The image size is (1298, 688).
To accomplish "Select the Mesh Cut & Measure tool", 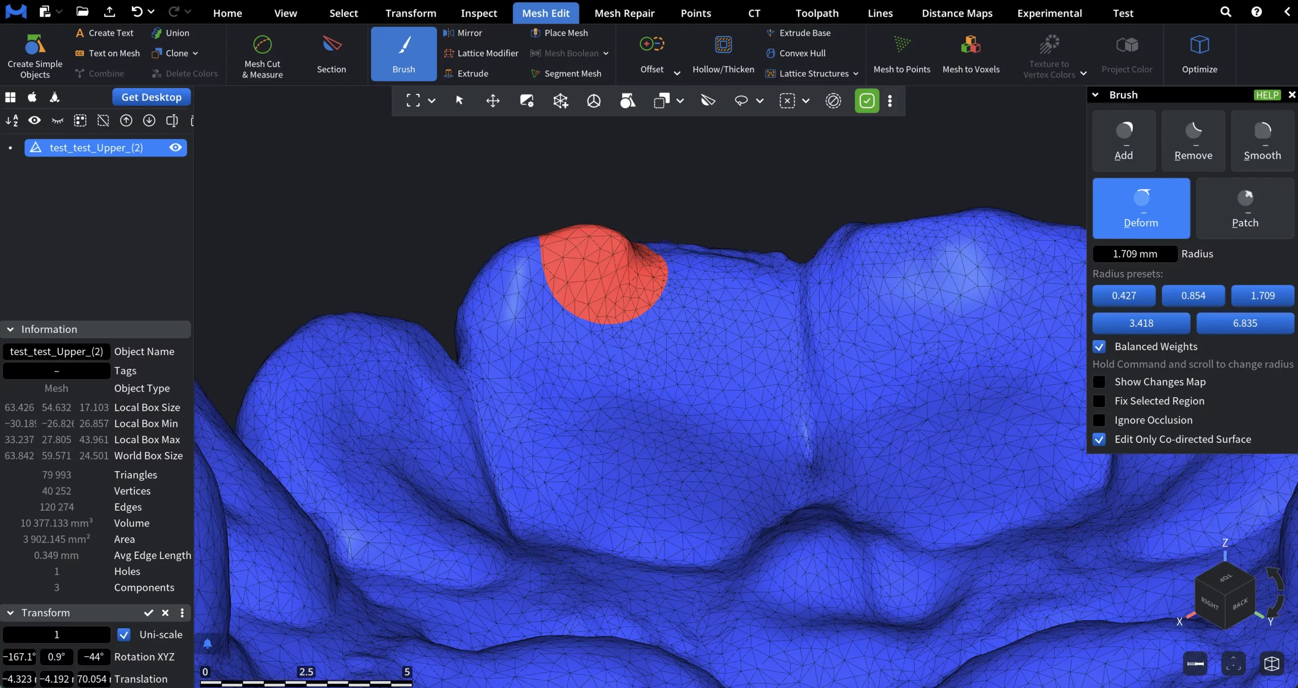I will point(262,56).
